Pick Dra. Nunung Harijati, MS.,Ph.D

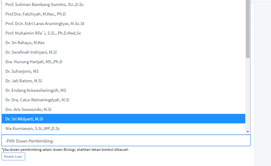(x=34, y=62)
